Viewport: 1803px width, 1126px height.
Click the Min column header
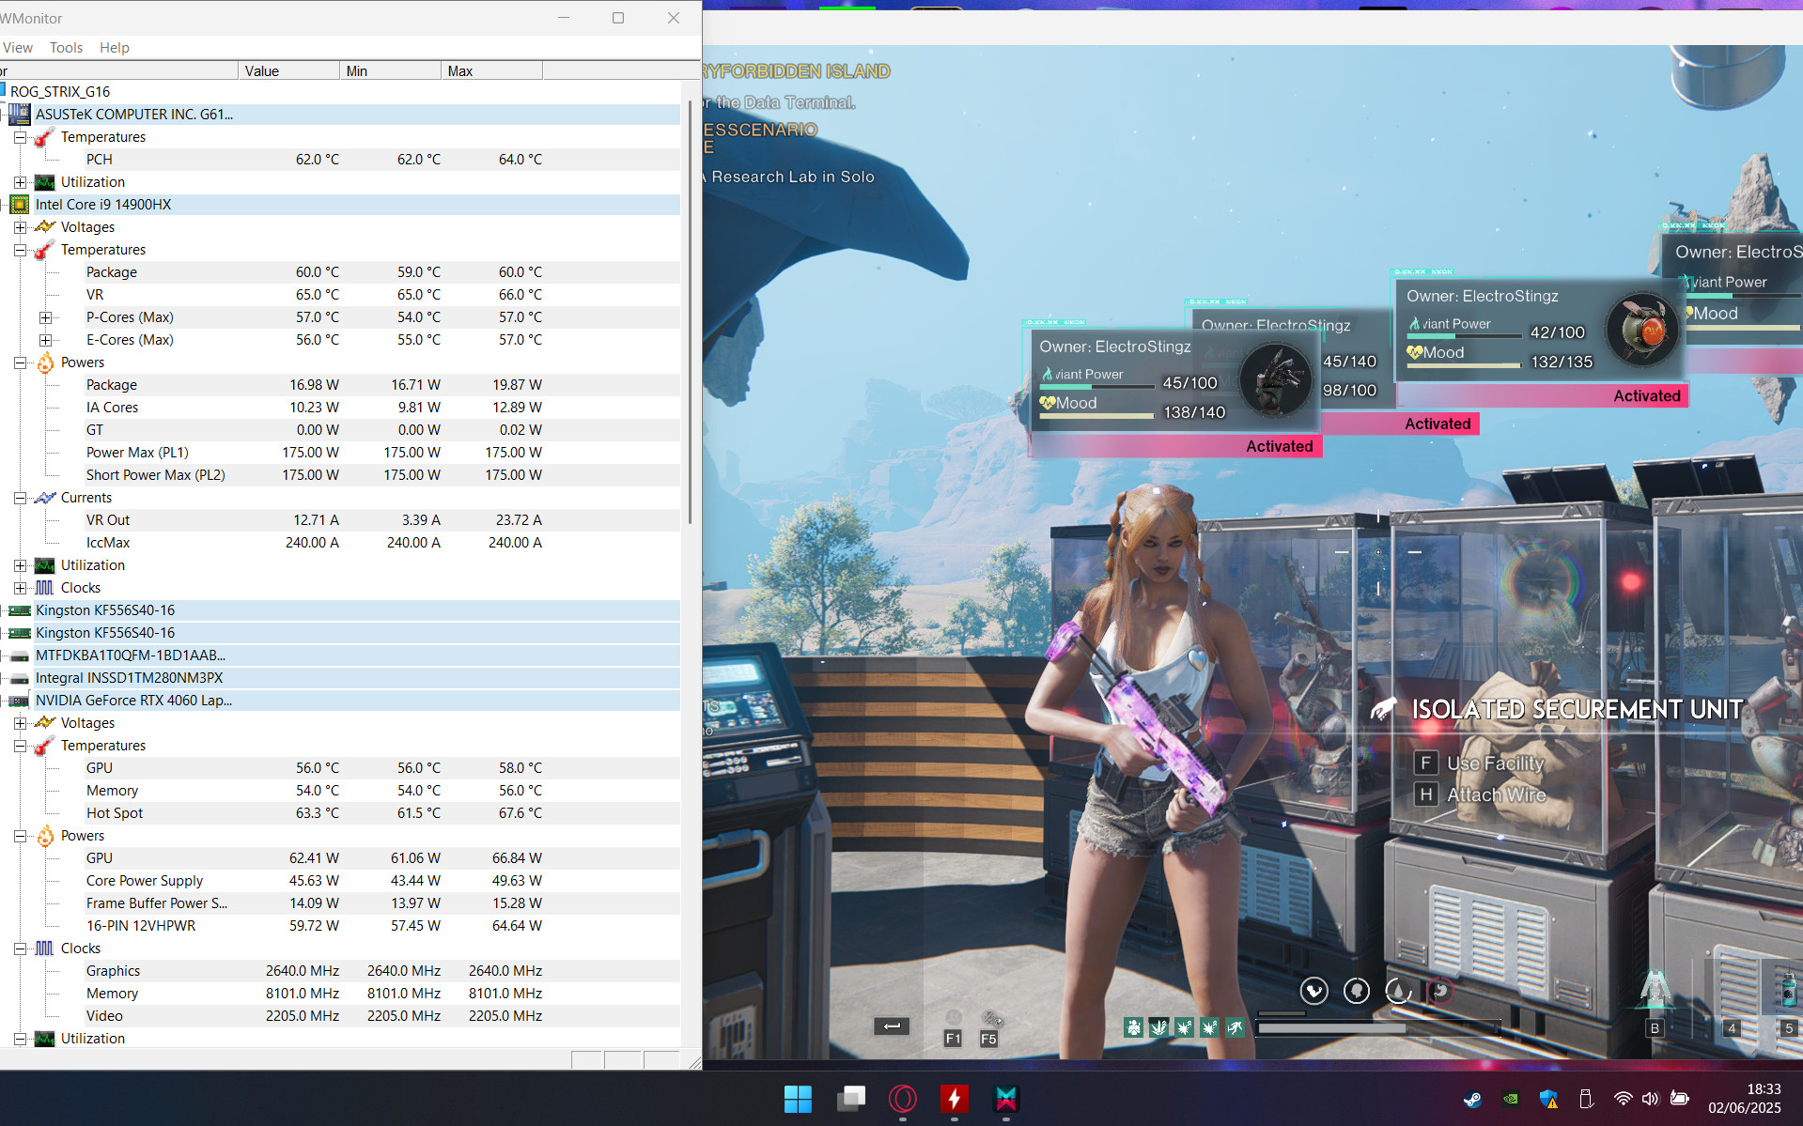[x=390, y=70]
